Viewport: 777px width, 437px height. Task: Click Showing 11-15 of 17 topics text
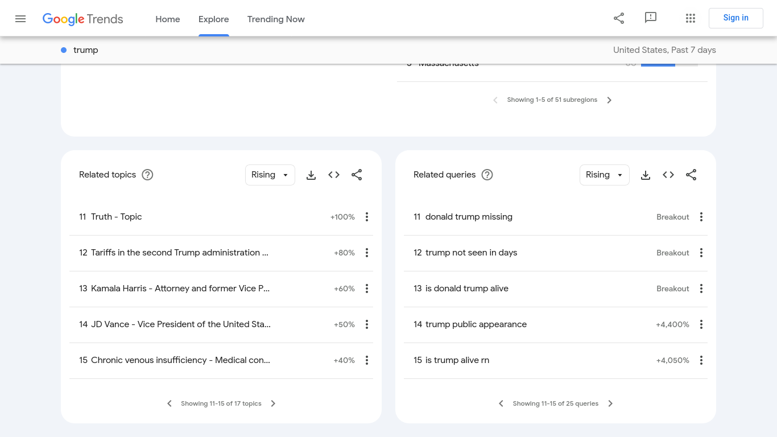tap(221, 403)
